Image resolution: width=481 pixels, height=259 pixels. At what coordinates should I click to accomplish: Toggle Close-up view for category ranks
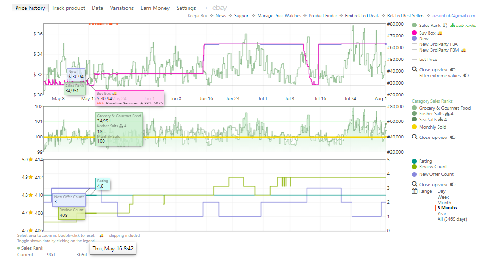coord(453,138)
